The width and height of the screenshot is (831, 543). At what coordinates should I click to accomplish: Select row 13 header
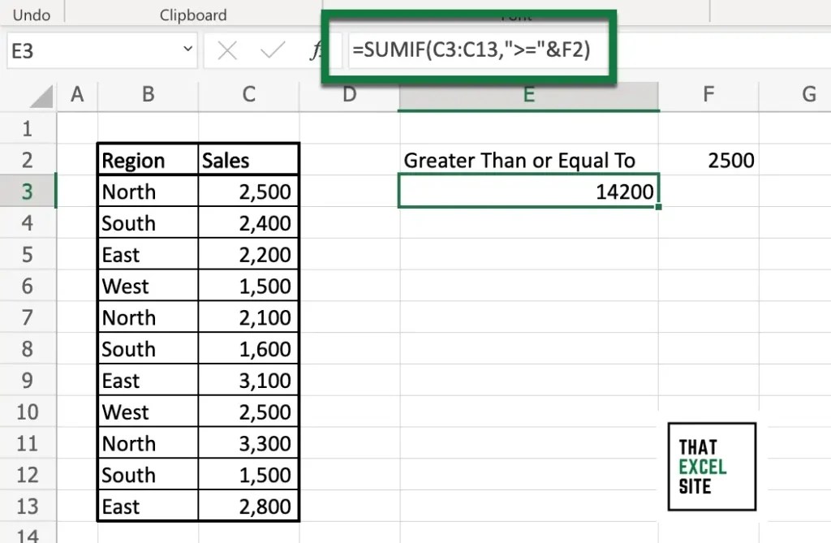pos(28,506)
